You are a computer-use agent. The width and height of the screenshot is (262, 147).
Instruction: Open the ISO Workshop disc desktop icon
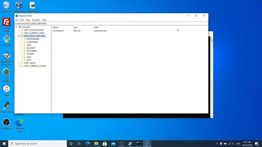(7, 72)
